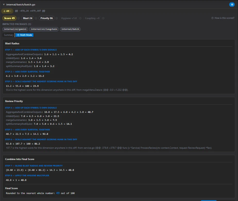Select the internal/ai/gemini package chip

(15, 29)
